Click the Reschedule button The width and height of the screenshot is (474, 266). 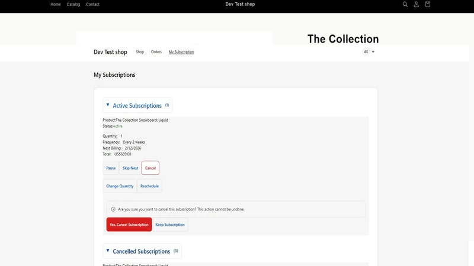(x=149, y=186)
